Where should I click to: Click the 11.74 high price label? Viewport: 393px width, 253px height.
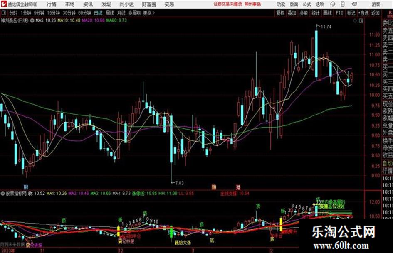[326, 27]
